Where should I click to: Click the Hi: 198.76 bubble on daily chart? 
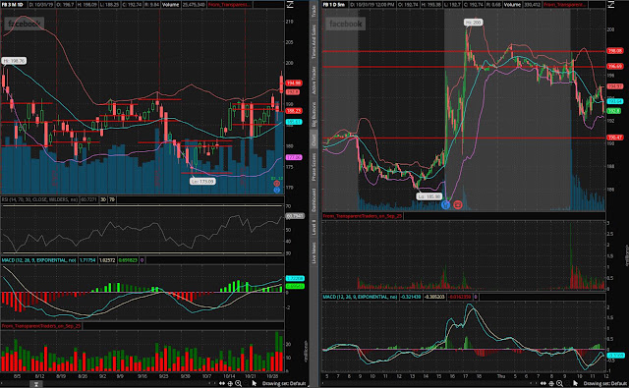pos(14,61)
